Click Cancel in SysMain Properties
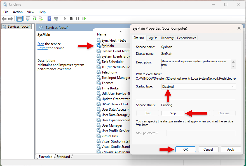The width and height of the screenshot is (246, 166). 208,150
